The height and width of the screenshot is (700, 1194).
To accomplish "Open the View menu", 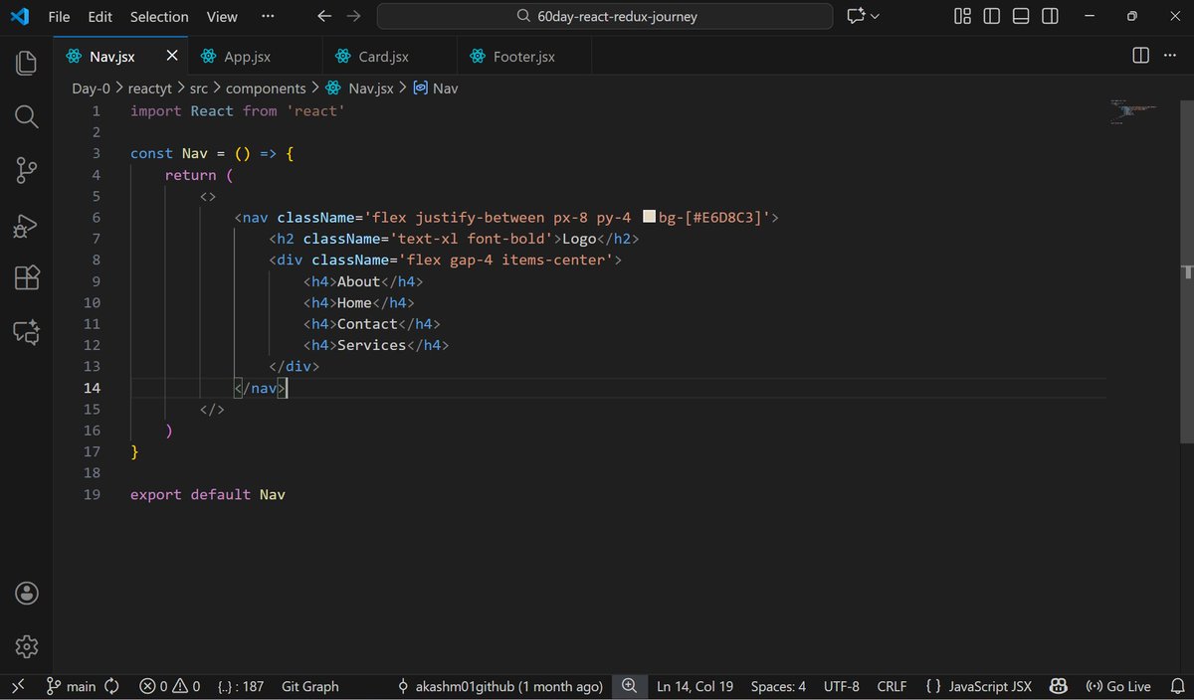I will click(x=221, y=16).
